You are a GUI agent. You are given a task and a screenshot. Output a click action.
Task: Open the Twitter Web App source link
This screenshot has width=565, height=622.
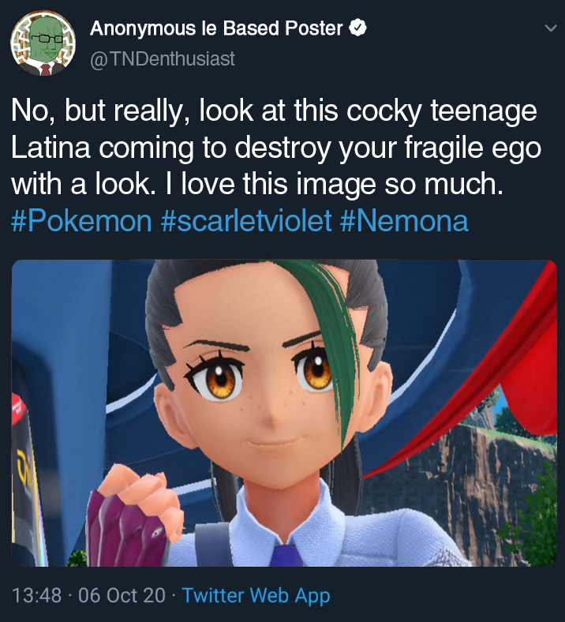click(256, 595)
